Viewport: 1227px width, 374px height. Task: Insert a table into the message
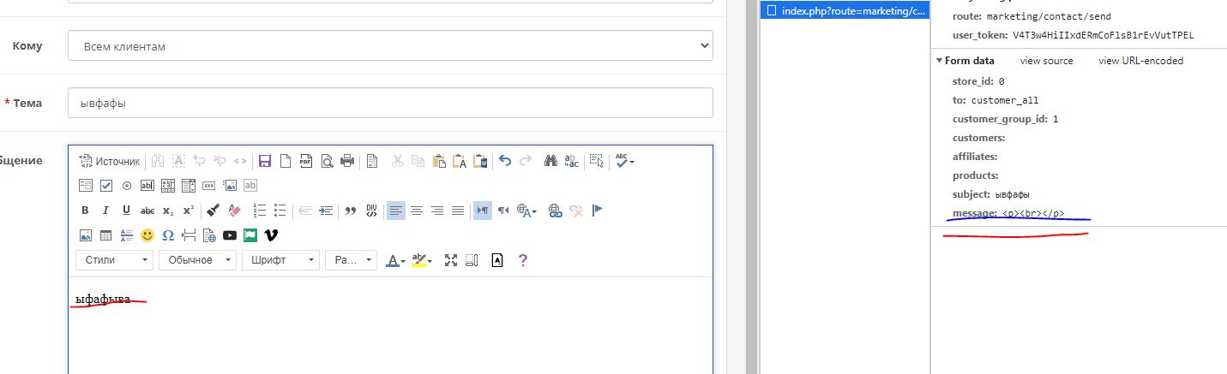coord(106,235)
